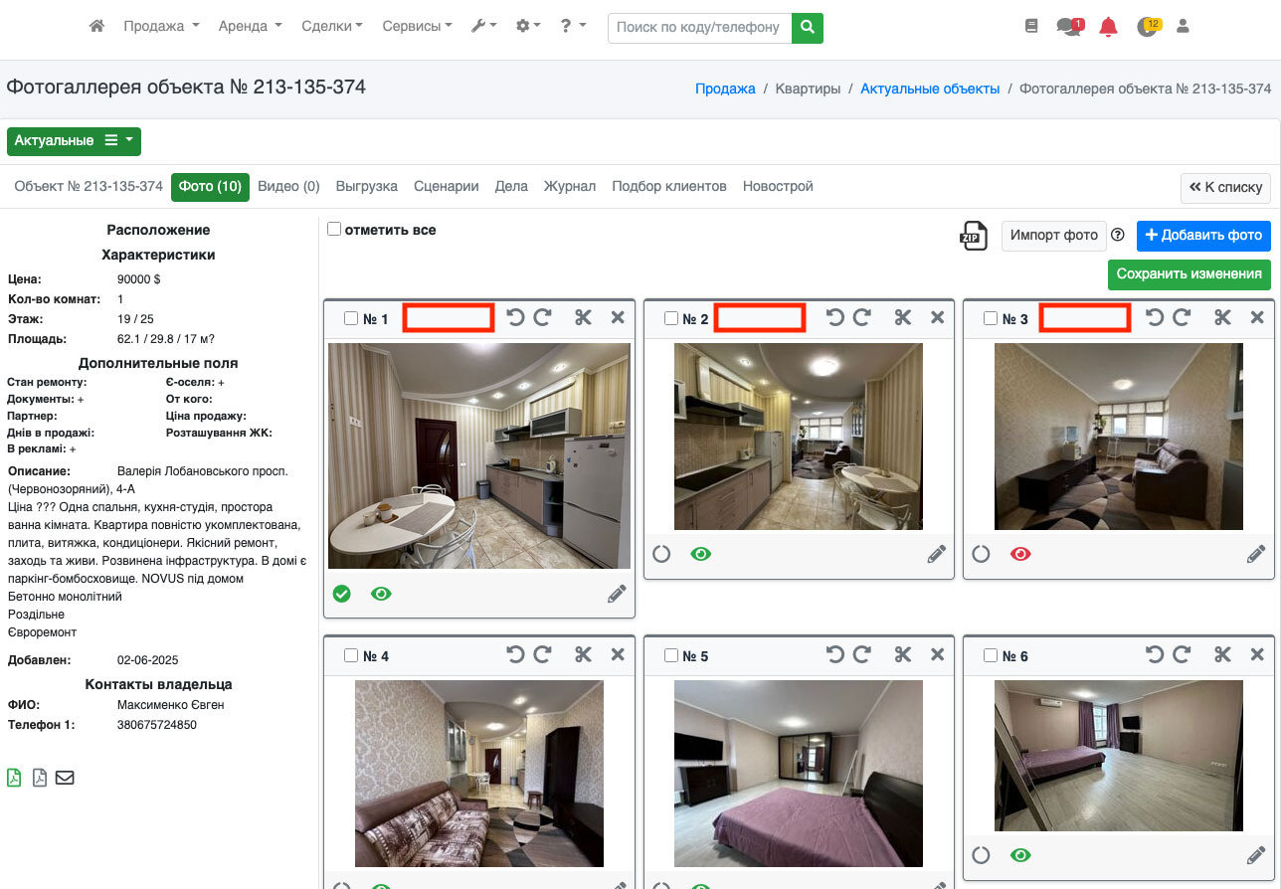Open the Журнал tab
Image resolution: width=1281 pixels, height=889 pixels.
tap(569, 187)
